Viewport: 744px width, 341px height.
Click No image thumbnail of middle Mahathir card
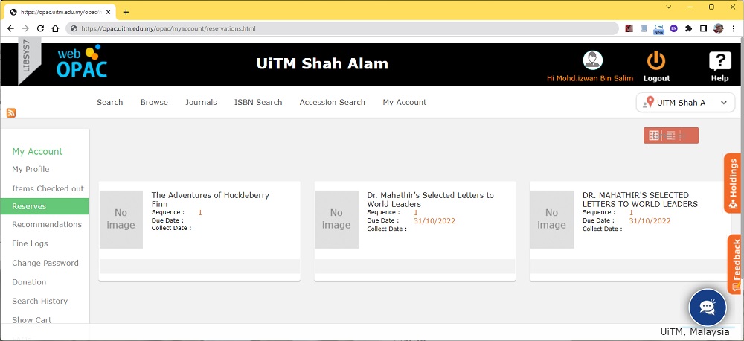tap(336, 220)
